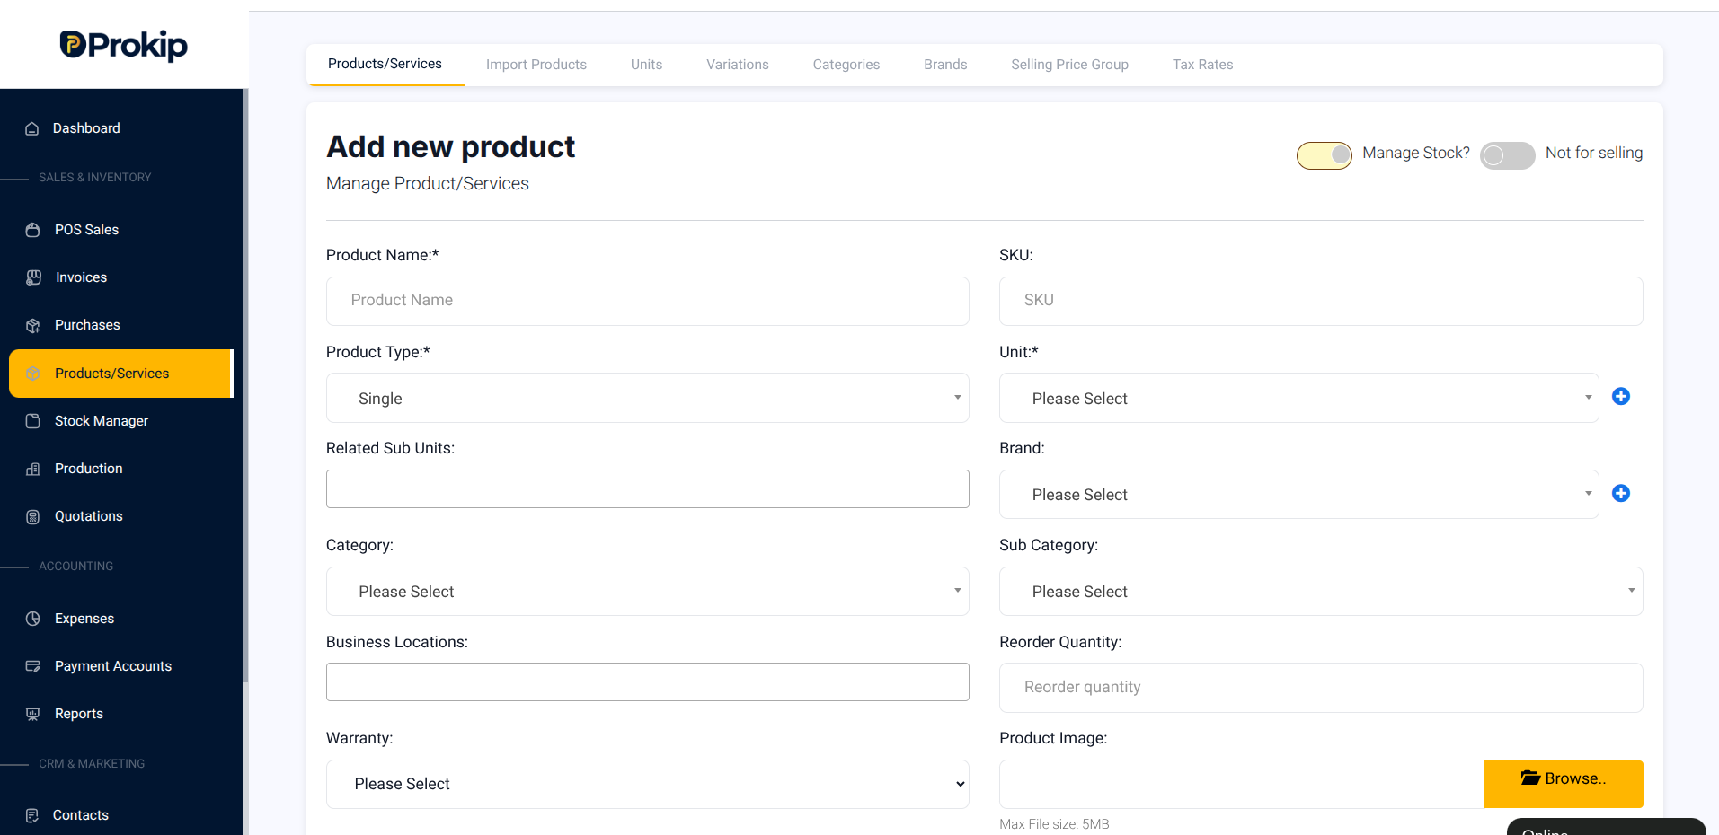Click the sidebar vertical scrollbar
The height and width of the screenshot is (835, 1719).
tap(245, 386)
